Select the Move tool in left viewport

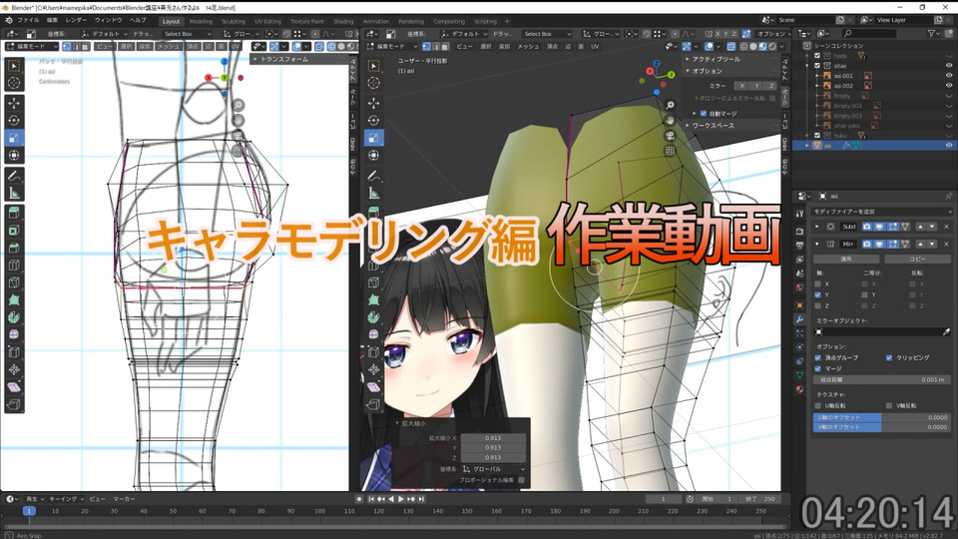pos(14,103)
